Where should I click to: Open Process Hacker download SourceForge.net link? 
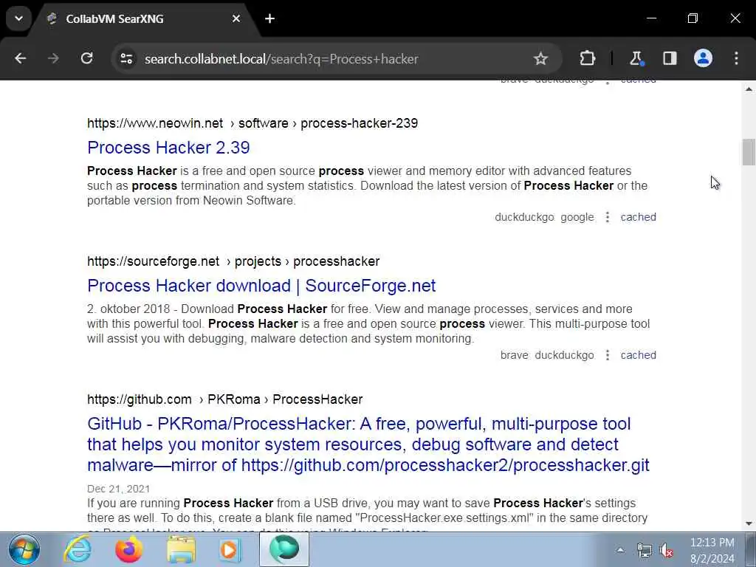pos(261,286)
